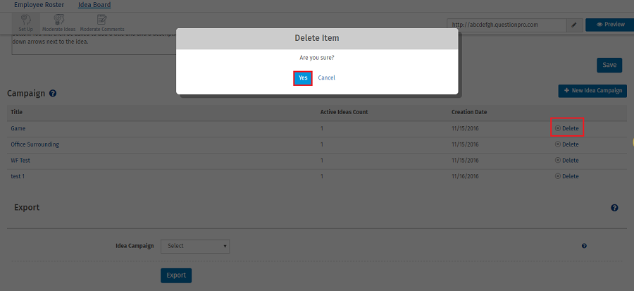Click the Preview button
Screen dimensions: 634x291
coord(610,25)
